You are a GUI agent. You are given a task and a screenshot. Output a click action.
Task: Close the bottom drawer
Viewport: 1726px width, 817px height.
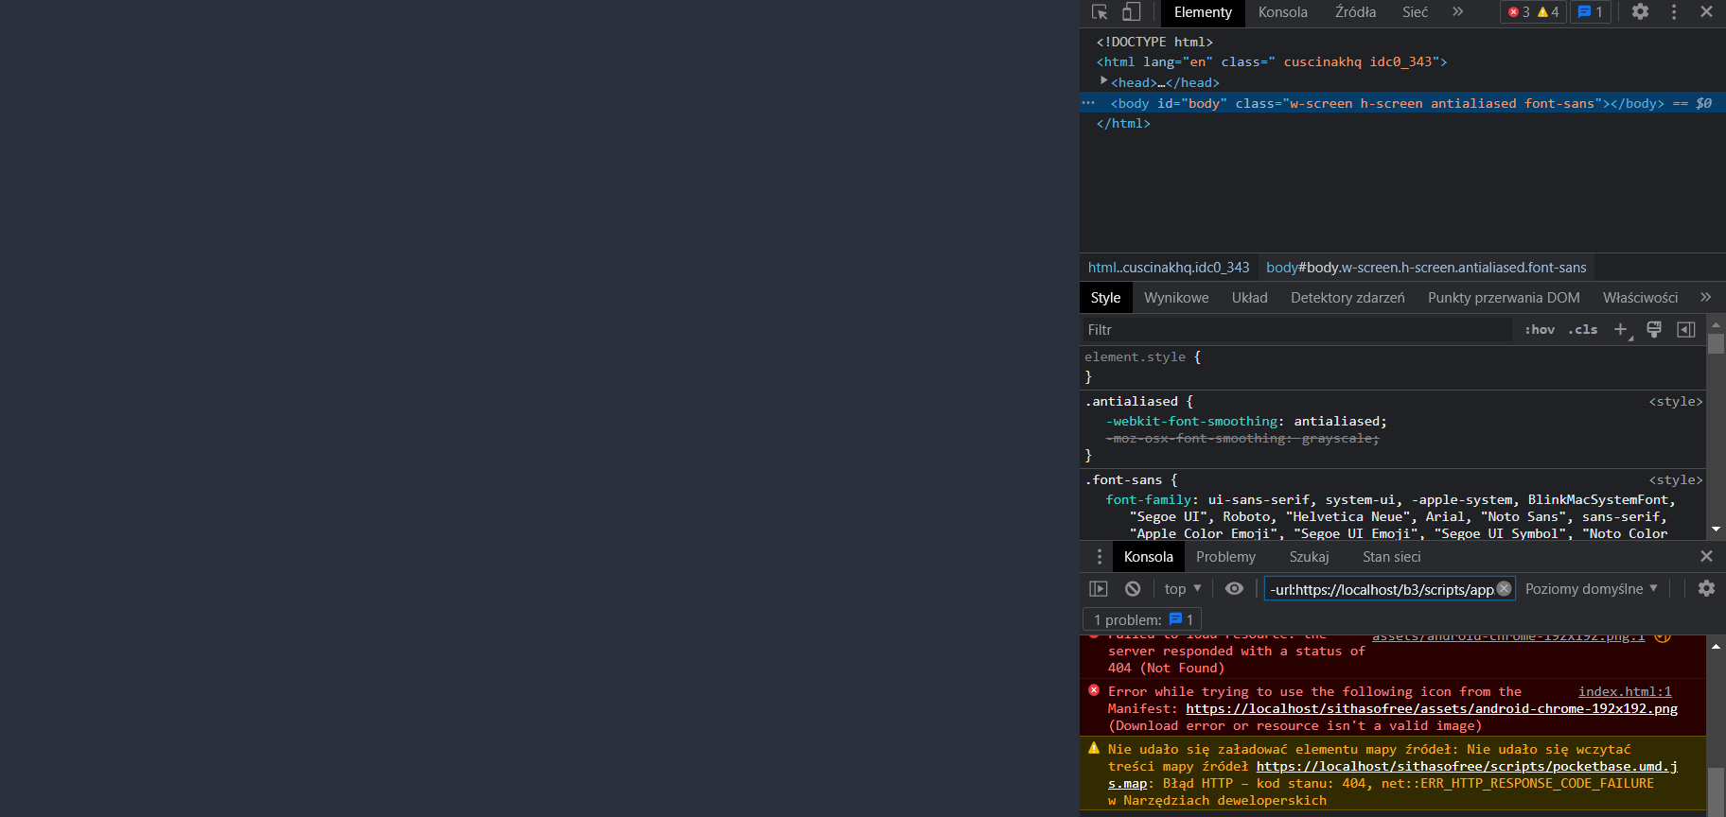pos(1706,557)
